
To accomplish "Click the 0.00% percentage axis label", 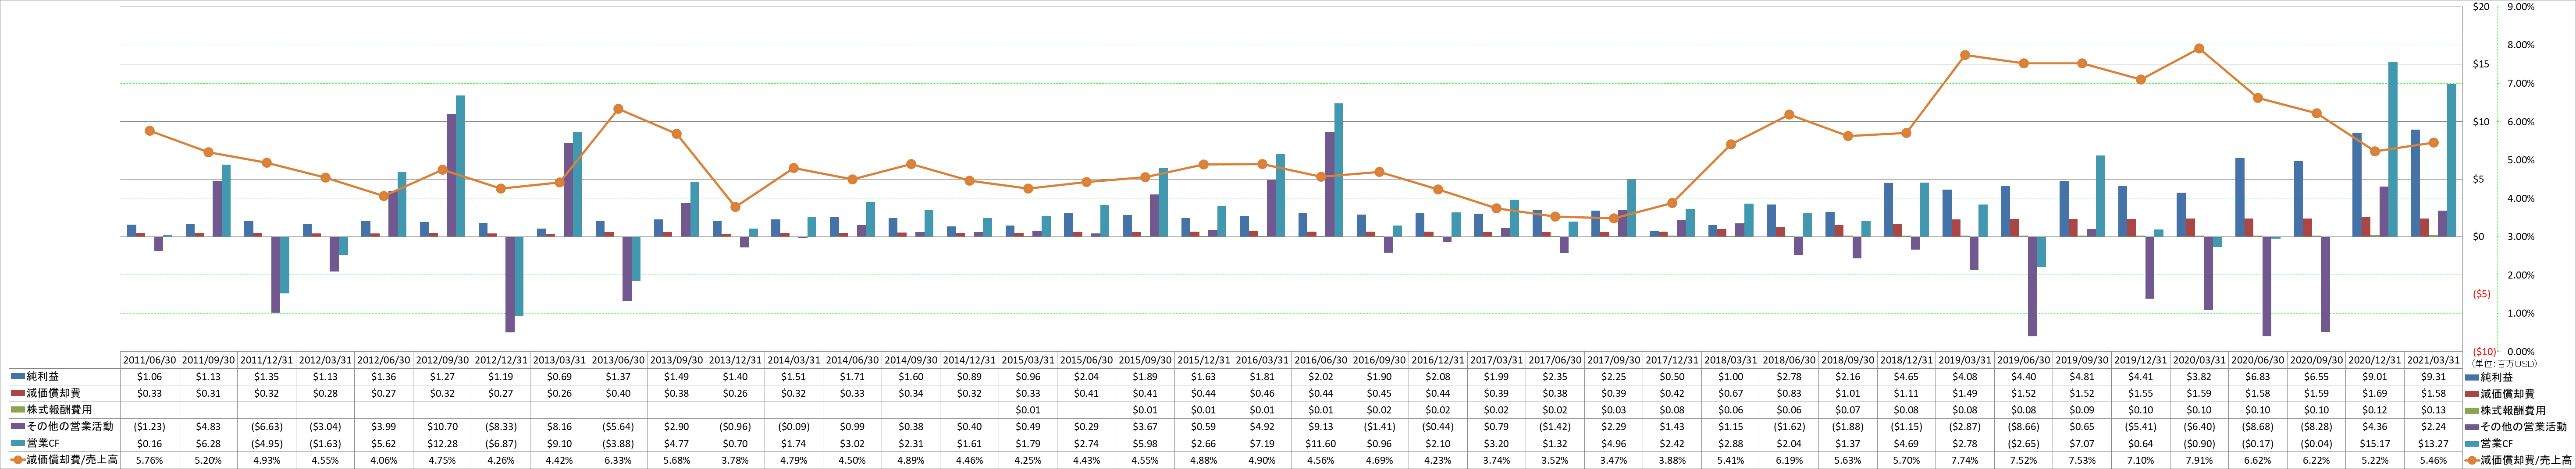I will 2522,352.
